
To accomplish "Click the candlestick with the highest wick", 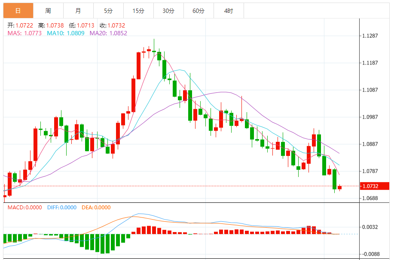I will [154, 48].
